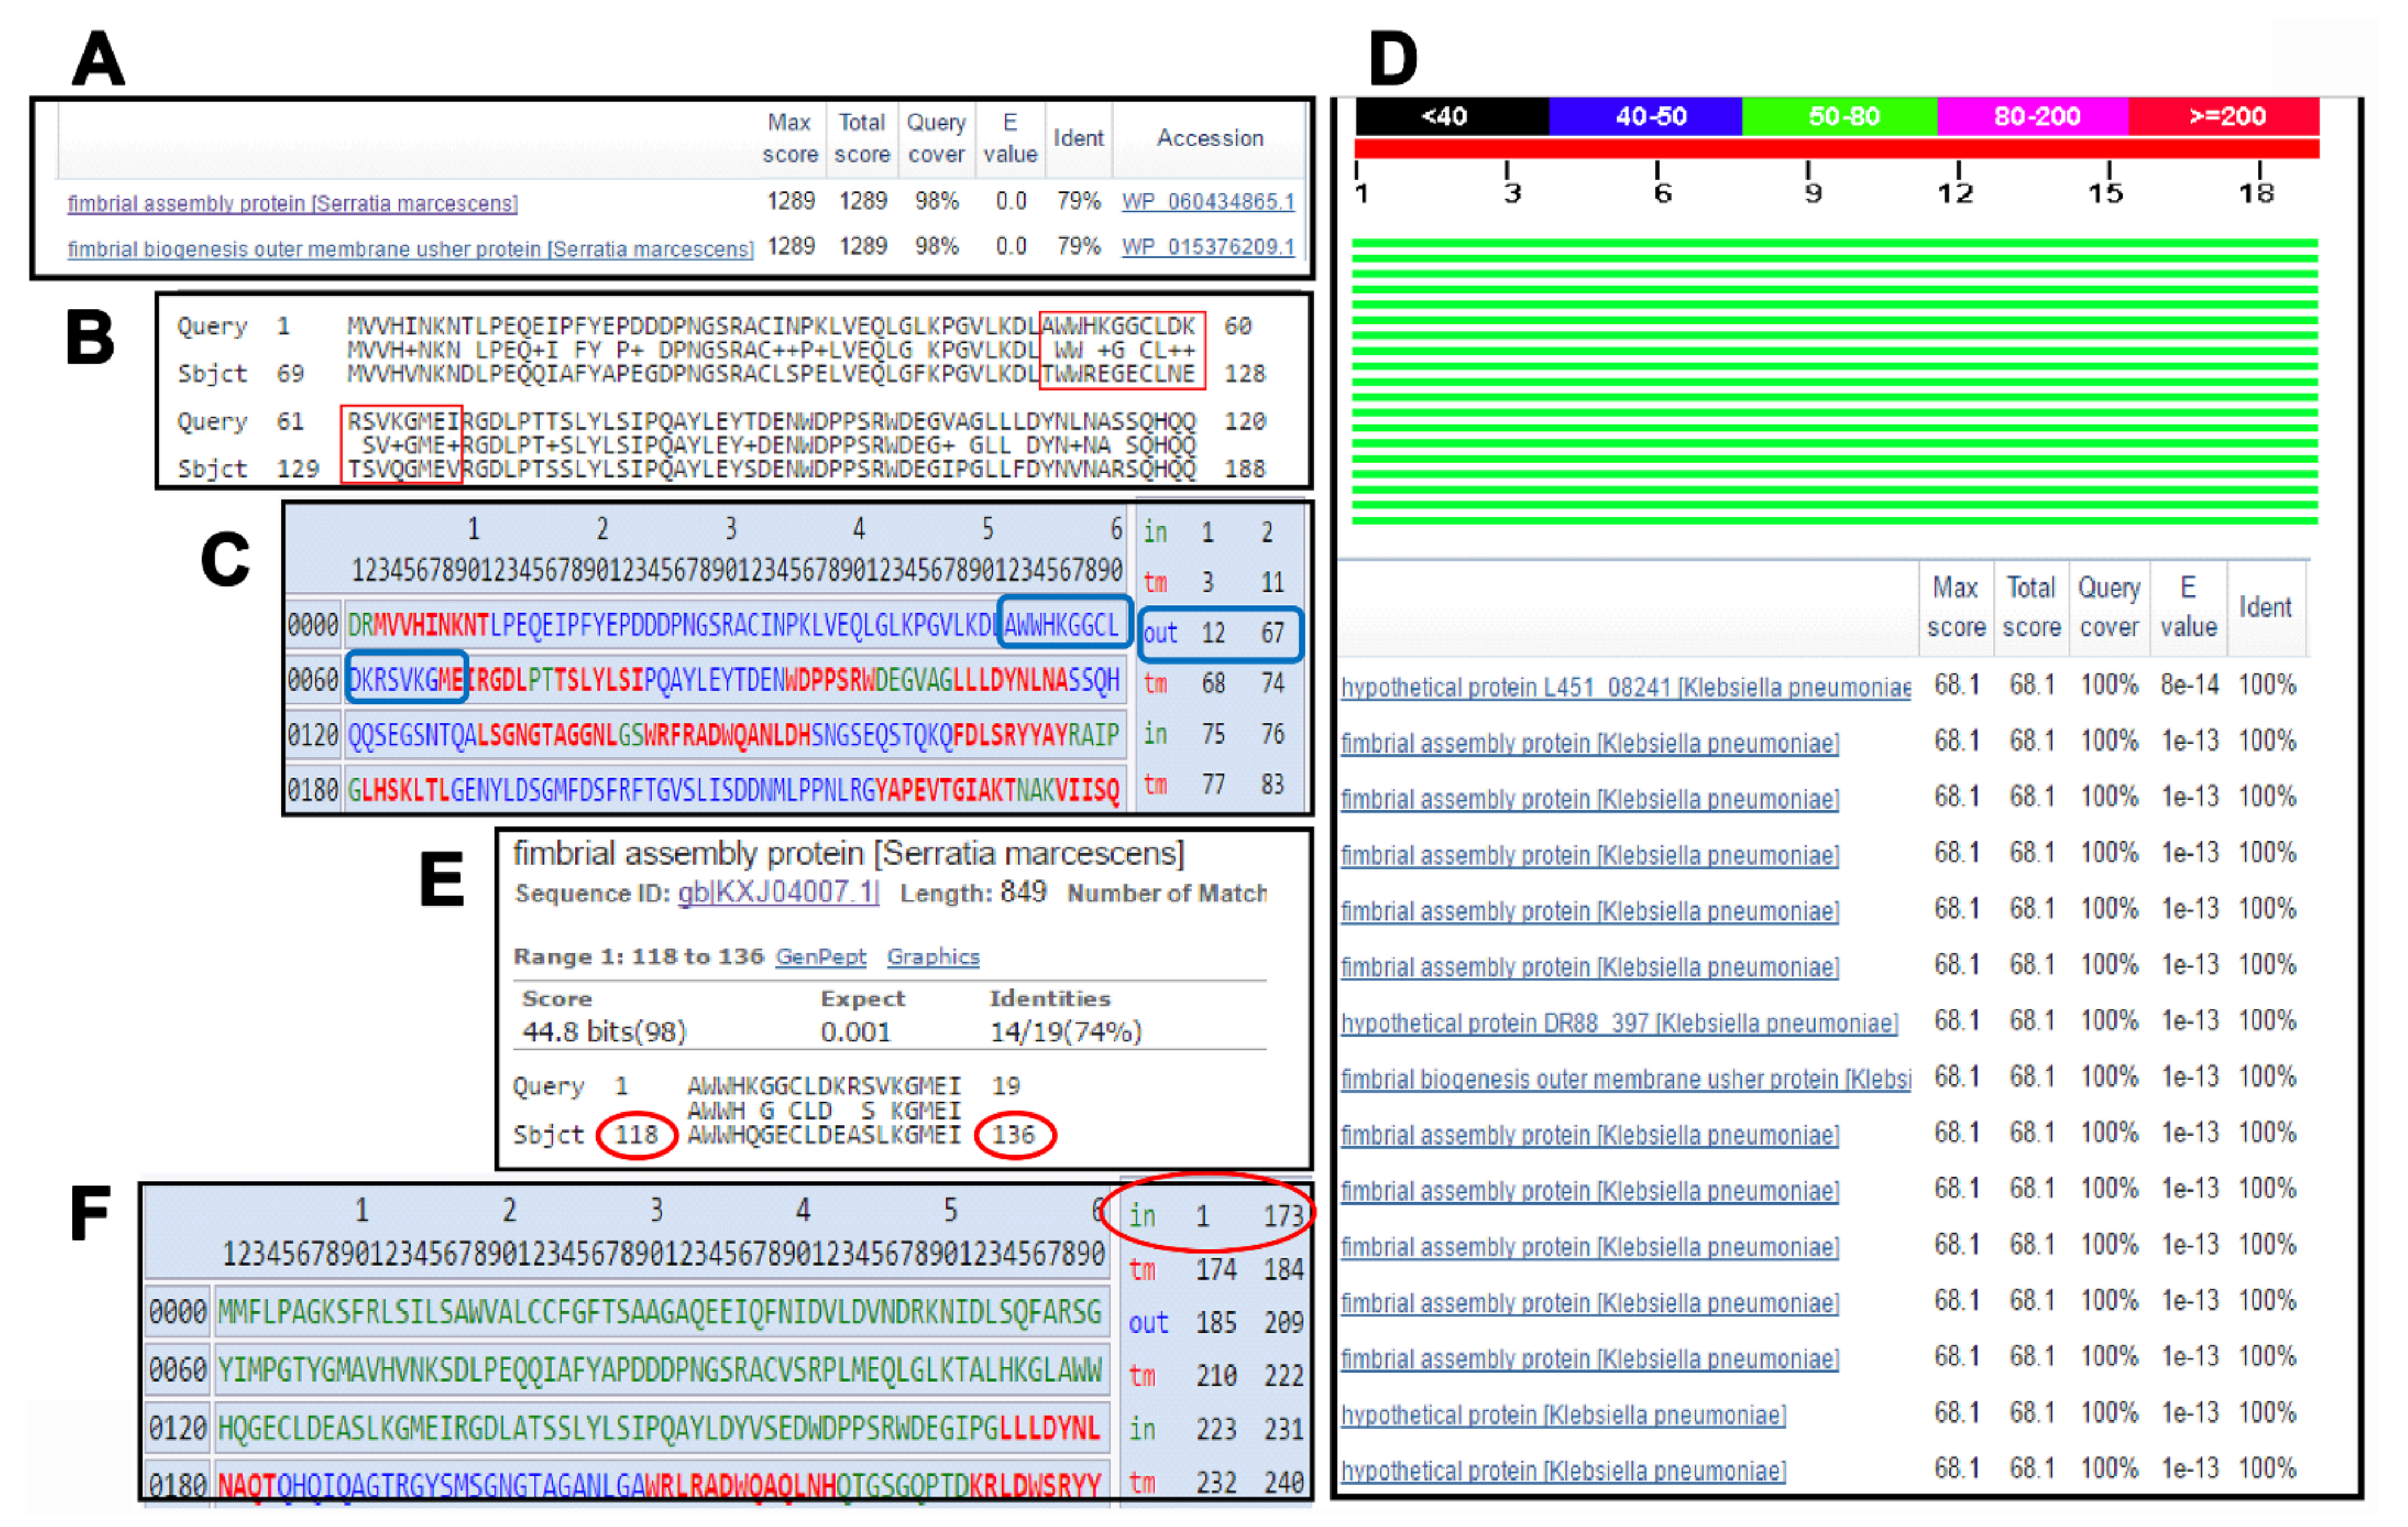
Task: Click the black <40 score legend block
Action: coord(1451,117)
